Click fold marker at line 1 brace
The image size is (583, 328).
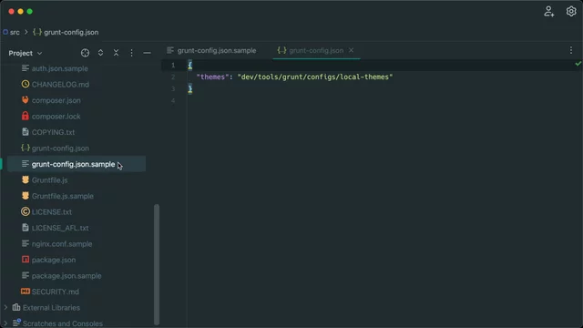click(189, 65)
